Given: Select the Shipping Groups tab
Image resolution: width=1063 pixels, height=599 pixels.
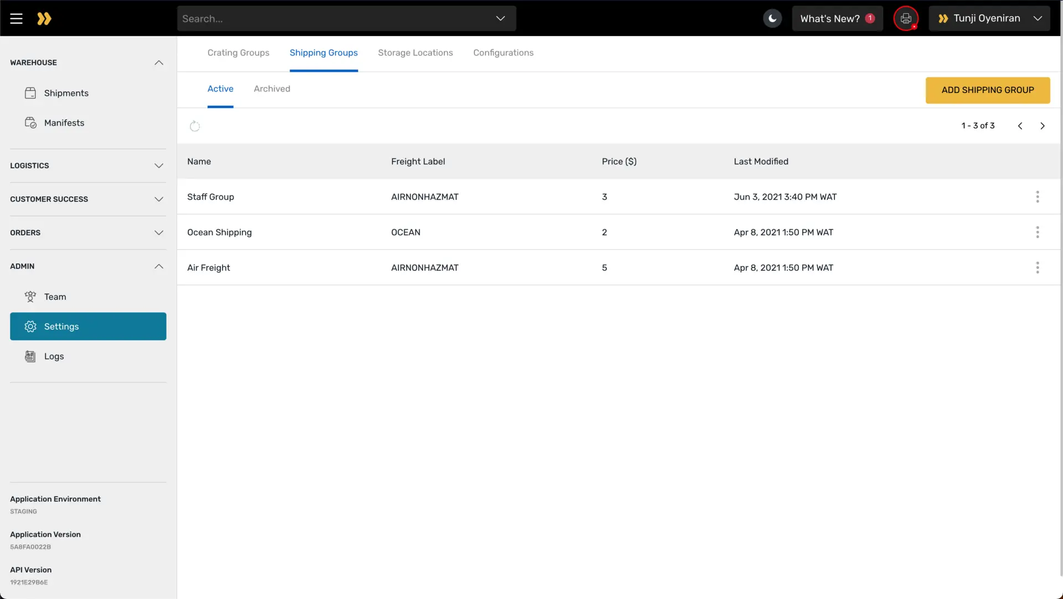Looking at the screenshot, I should (x=323, y=53).
